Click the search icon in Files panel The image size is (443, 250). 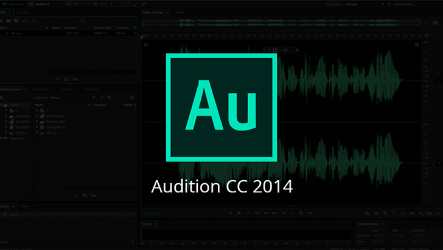tap(82, 21)
